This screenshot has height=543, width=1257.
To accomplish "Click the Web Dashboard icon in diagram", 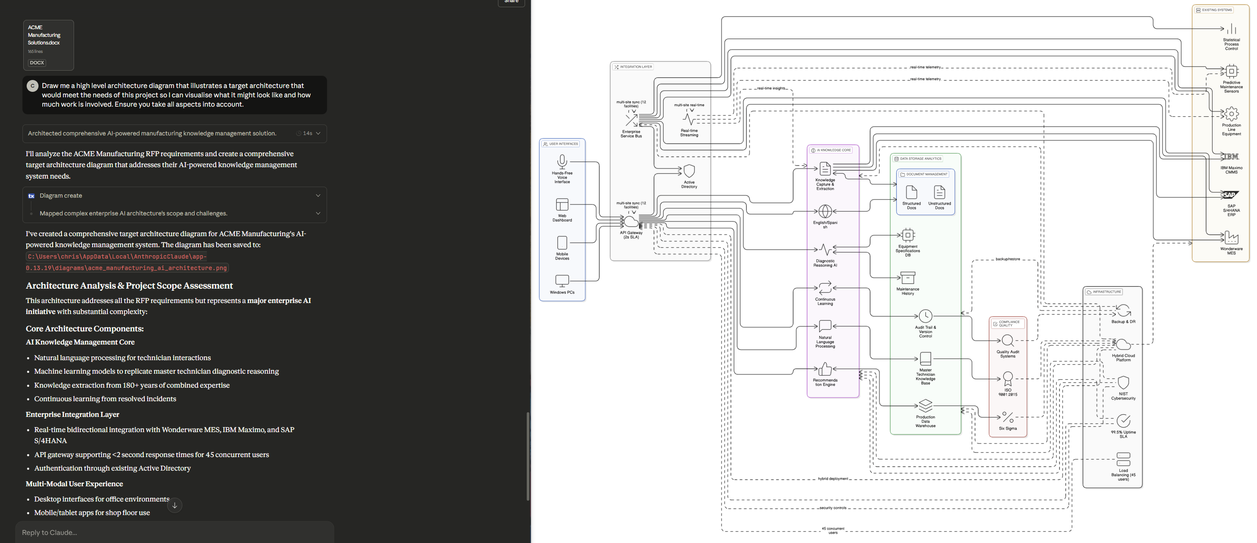I will pos(562,204).
